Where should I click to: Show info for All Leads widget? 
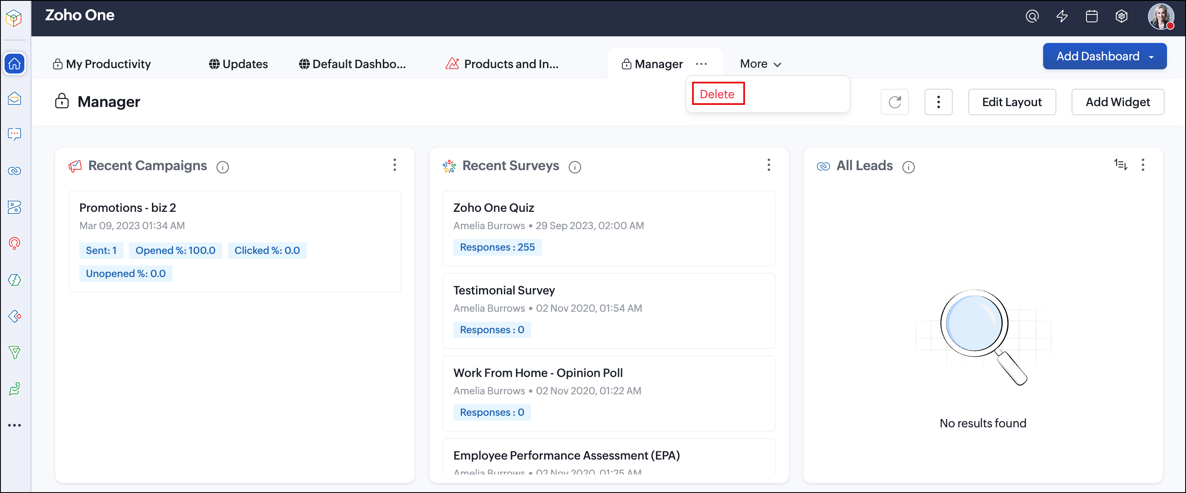[x=908, y=167]
